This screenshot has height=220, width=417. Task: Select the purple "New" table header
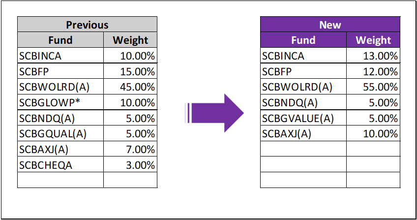[x=330, y=25]
